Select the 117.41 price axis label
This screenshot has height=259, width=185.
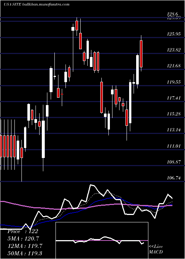point(174,98)
